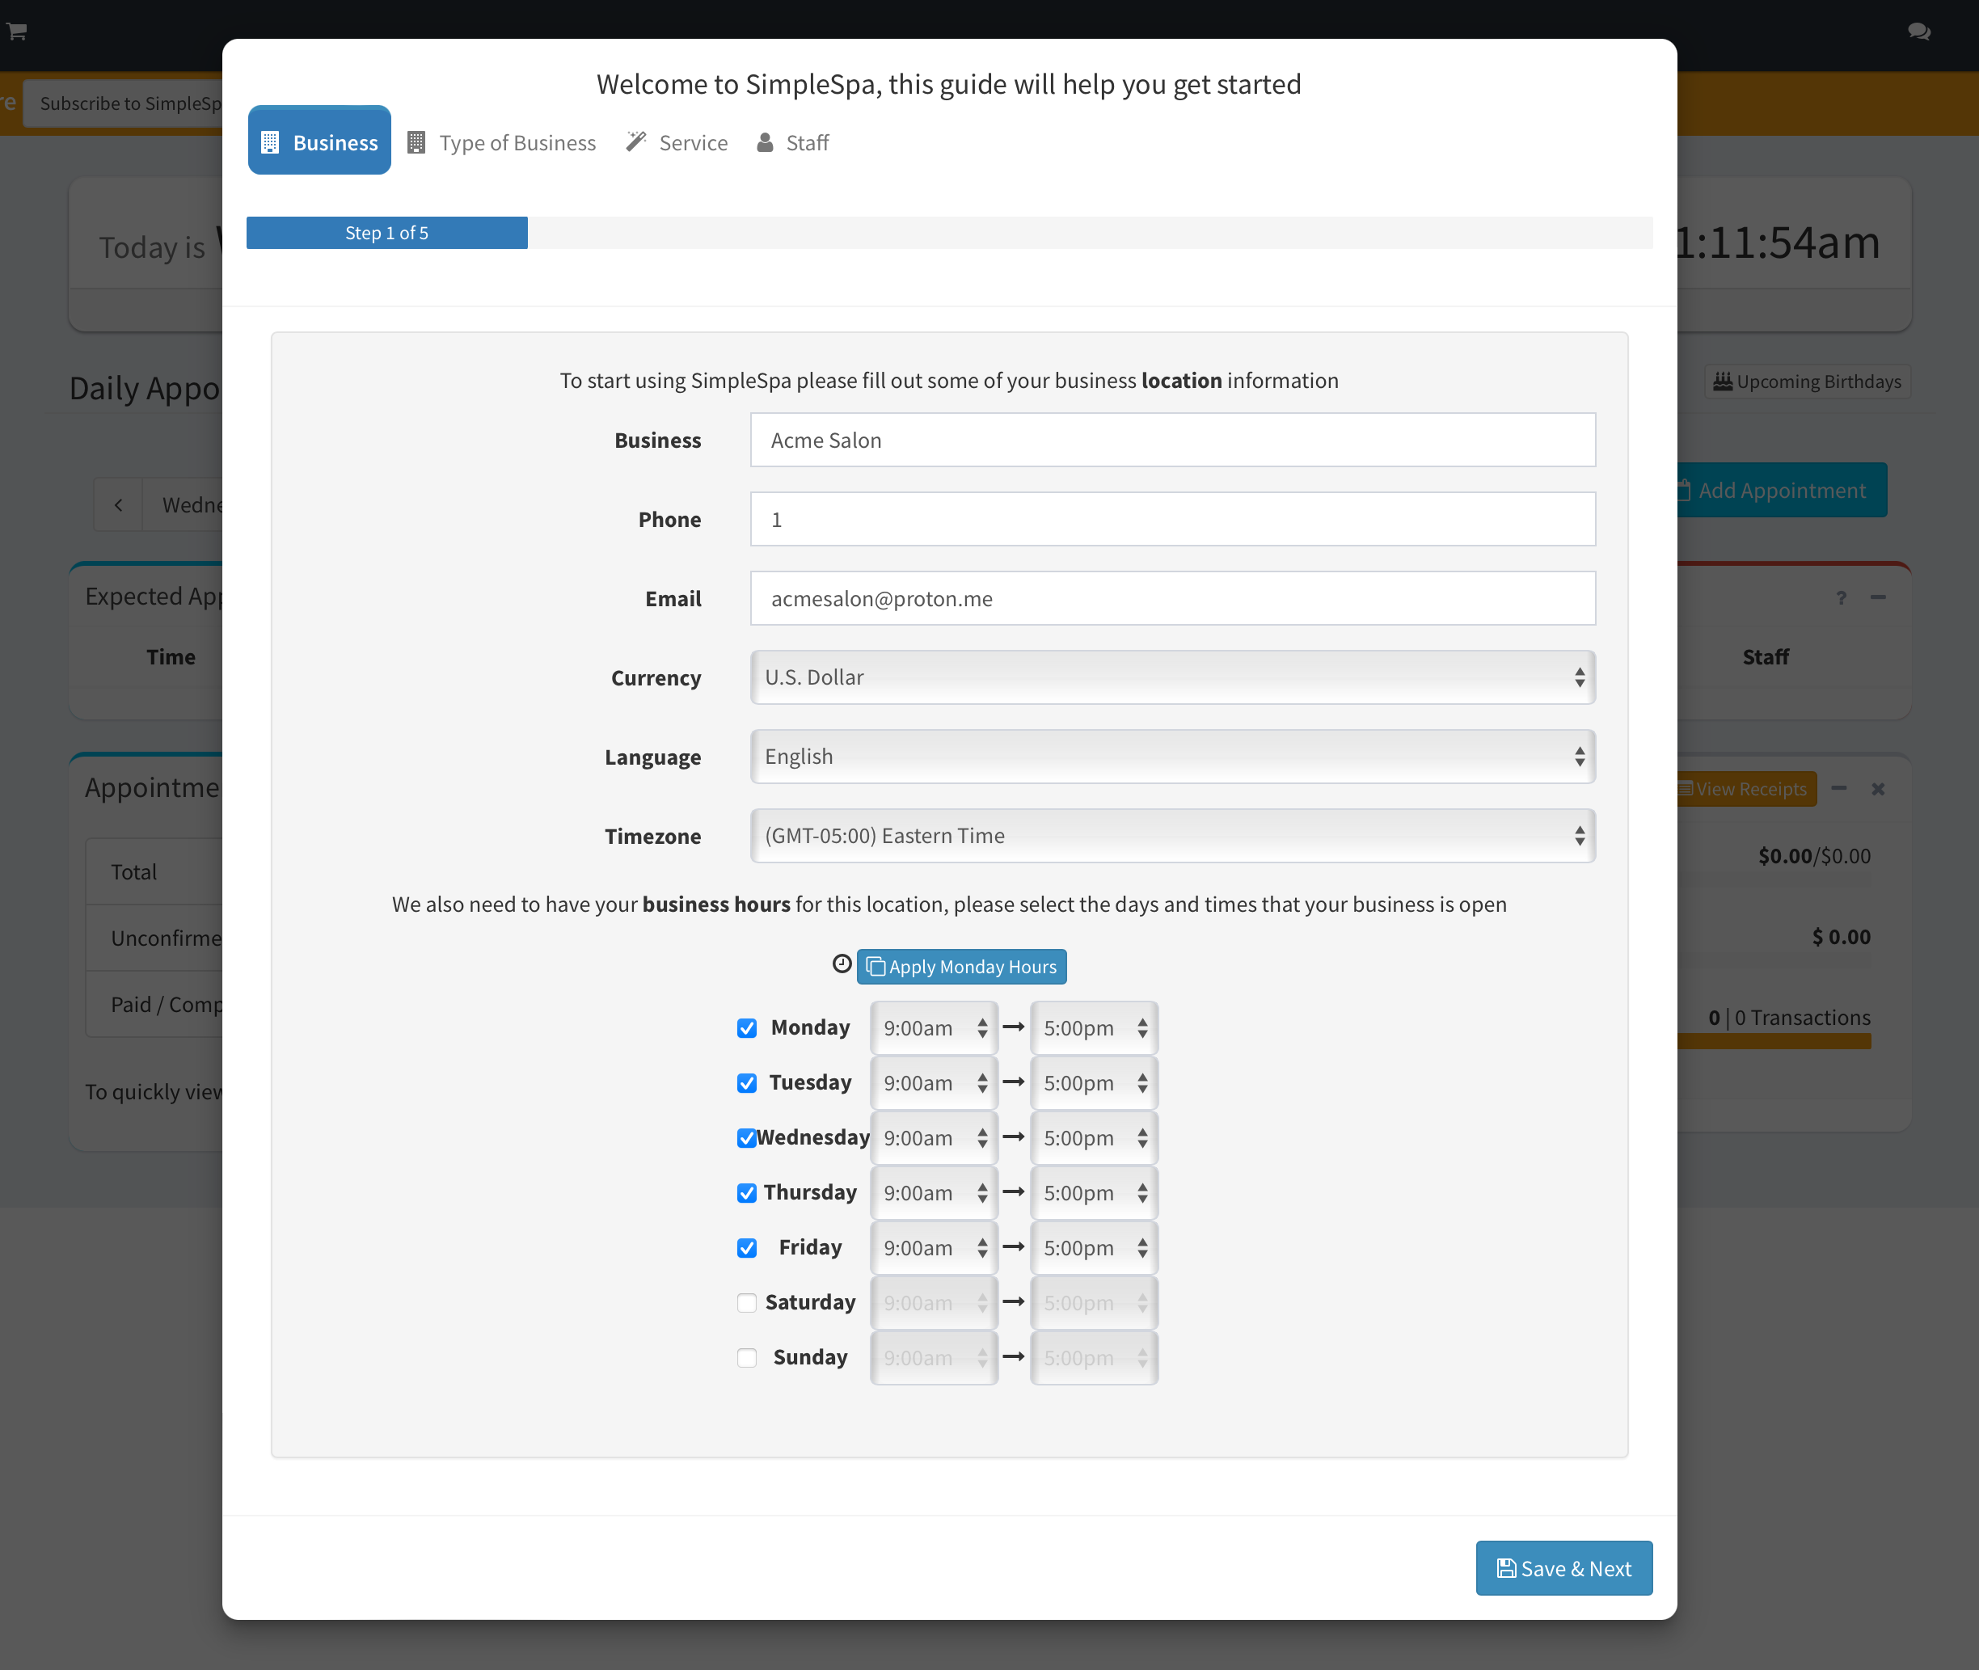Open the chat messages icon
The image size is (1979, 1670).
1918,32
